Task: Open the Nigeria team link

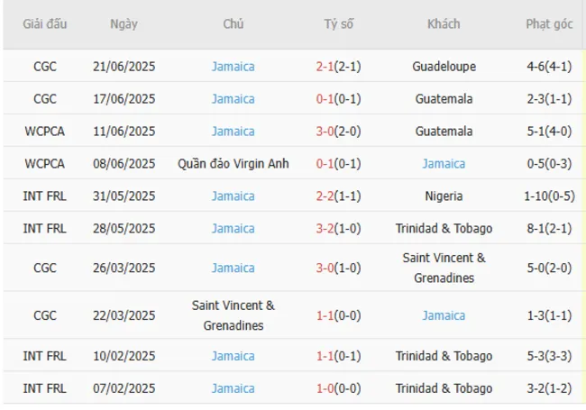Action: pos(444,196)
